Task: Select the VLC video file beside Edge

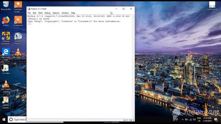Action: [18, 53]
